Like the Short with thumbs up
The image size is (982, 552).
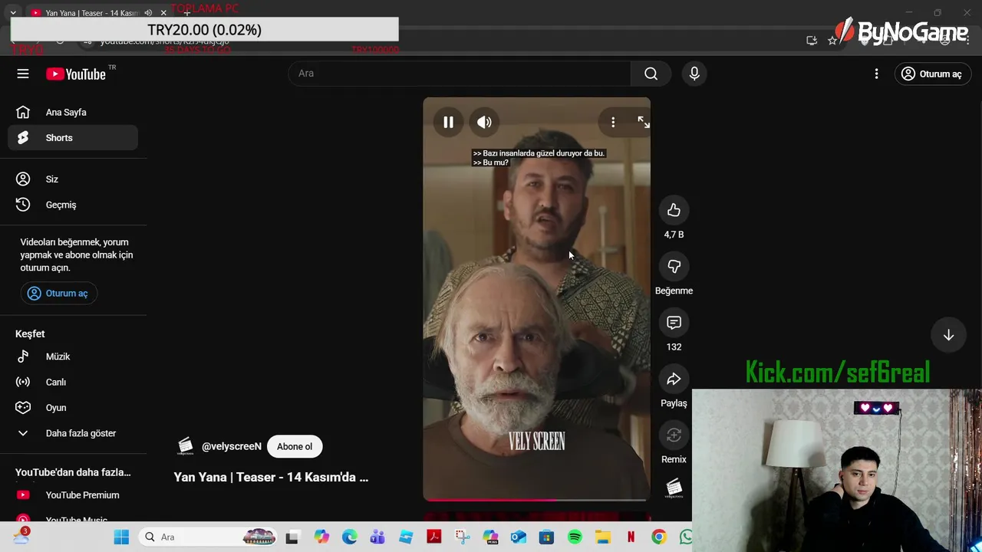coord(674,210)
